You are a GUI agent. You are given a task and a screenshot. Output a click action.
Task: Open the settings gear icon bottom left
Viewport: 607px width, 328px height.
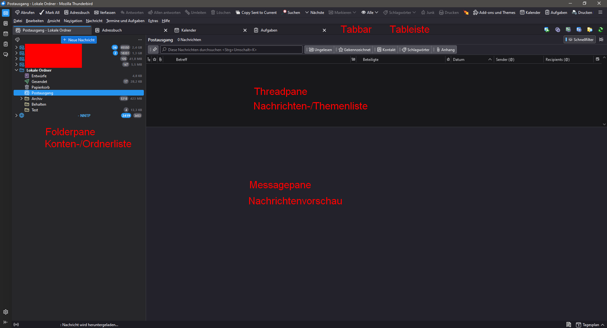pos(5,312)
